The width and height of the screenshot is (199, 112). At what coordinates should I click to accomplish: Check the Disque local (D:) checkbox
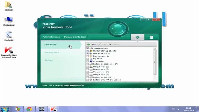click(x=87, y=69)
